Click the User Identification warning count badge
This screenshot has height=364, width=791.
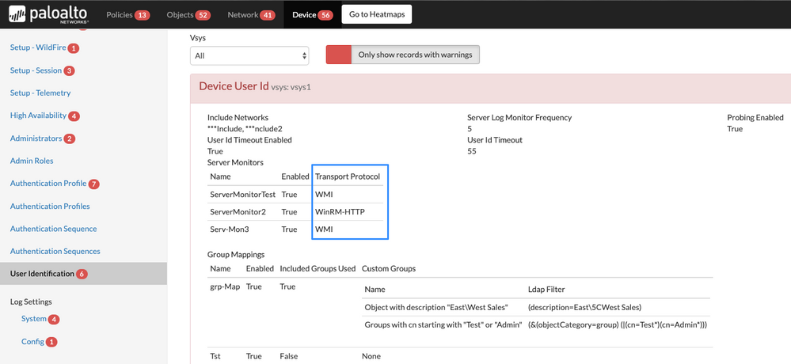82,275
